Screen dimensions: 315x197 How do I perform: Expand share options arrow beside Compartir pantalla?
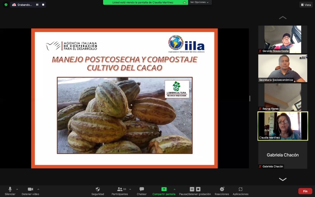(x=174, y=189)
